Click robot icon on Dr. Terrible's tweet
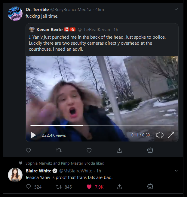187x197 pixels. click(150, 150)
